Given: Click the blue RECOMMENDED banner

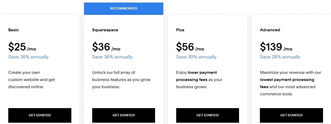Looking at the screenshot, I should (x=123, y=8).
